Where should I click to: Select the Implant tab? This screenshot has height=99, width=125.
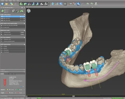pyautogui.click(x=2, y=74)
